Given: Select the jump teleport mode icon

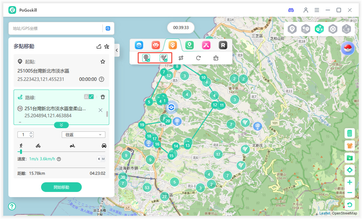Looking at the screenshot, I should click(x=346, y=29).
